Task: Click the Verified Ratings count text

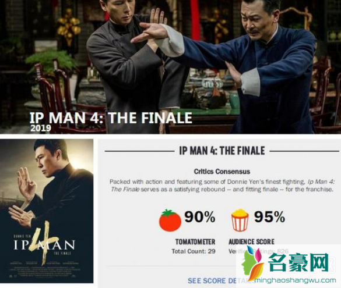Action: [x=258, y=251]
